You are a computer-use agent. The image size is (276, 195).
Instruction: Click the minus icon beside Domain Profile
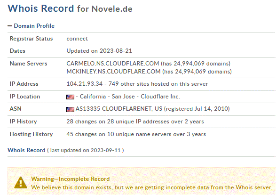[10, 26]
